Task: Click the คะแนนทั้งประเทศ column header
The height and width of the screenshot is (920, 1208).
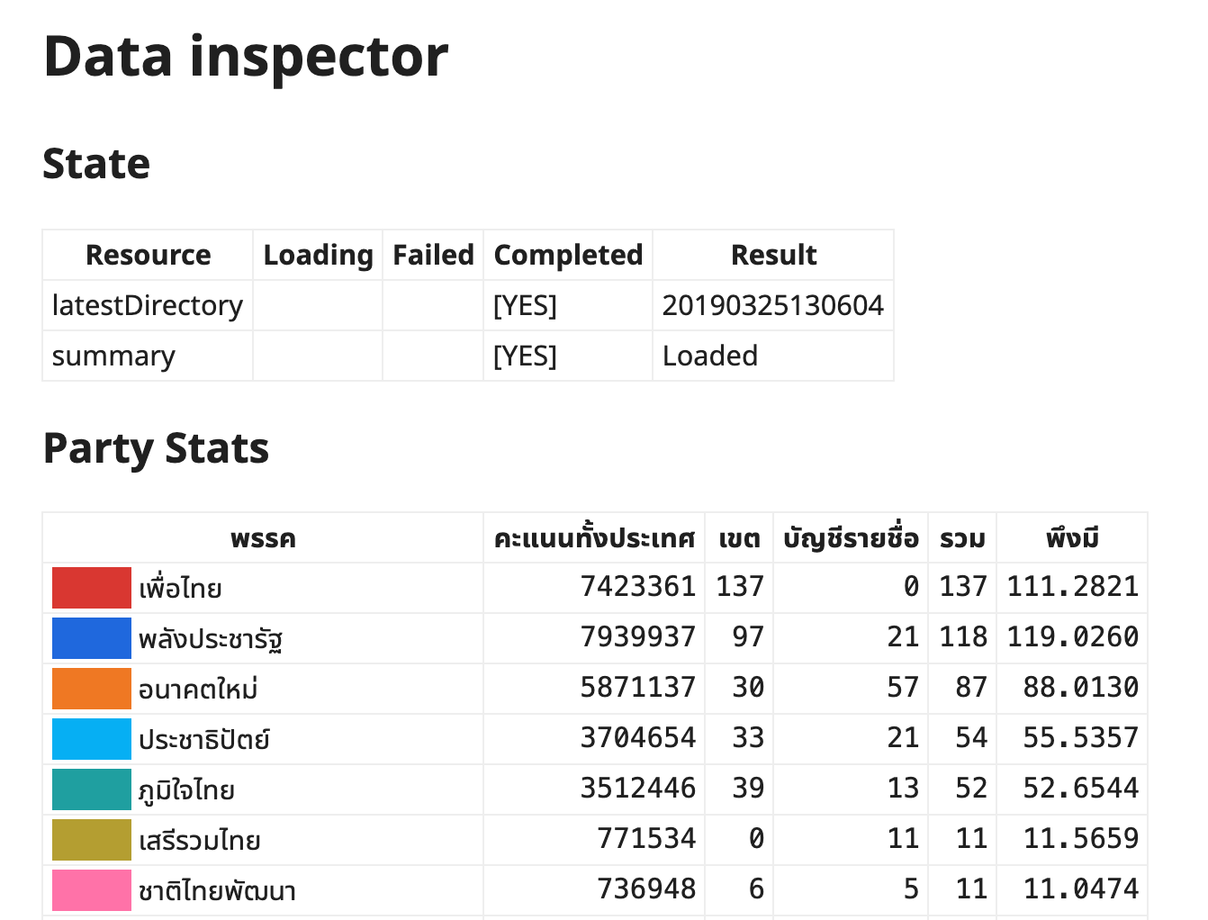Action: coord(594,538)
